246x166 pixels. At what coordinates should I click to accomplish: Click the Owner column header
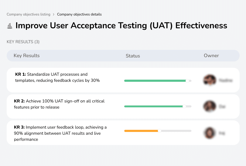coord(211,56)
